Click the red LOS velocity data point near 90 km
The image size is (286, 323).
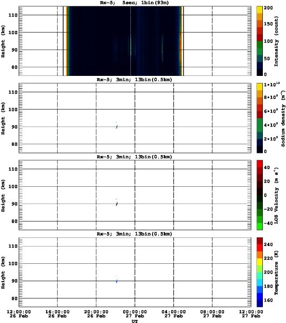point(117,203)
